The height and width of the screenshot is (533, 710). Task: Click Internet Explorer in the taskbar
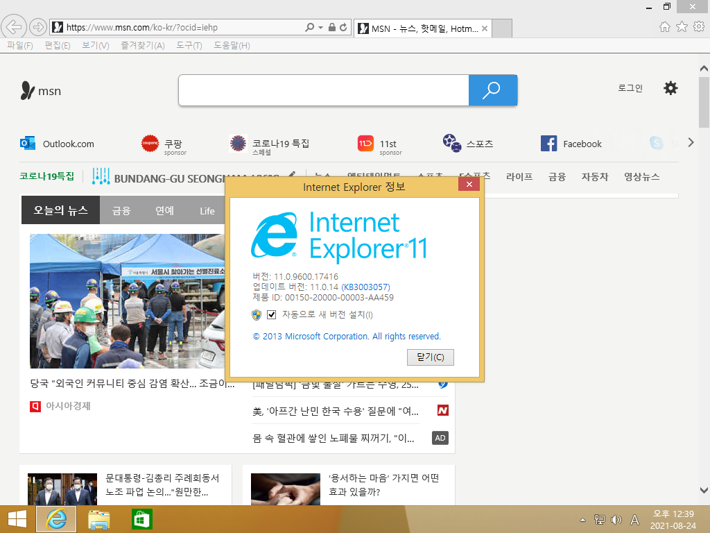click(x=56, y=519)
